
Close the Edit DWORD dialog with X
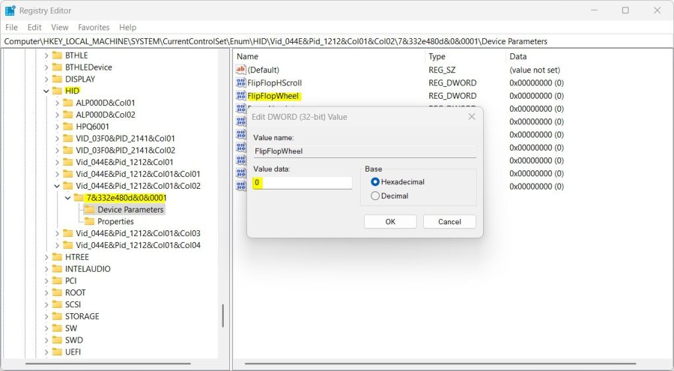471,117
